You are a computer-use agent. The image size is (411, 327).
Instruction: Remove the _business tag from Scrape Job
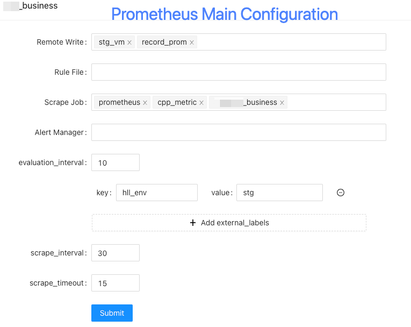[282, 103]
